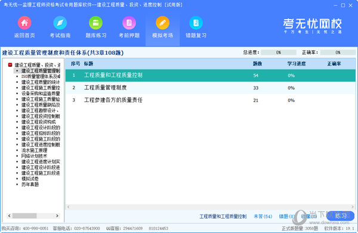This screenshot has width=358, height=233.
Task: Select tree item 建设工程勘察设计
Action: [x=40, y=111]
